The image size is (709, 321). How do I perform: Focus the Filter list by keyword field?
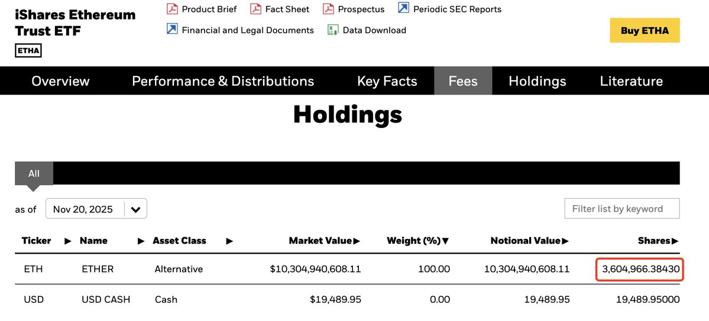pos(622,209)
